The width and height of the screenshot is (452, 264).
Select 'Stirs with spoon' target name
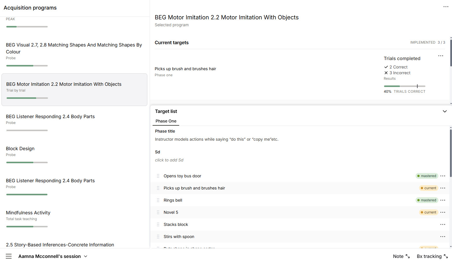179,237
